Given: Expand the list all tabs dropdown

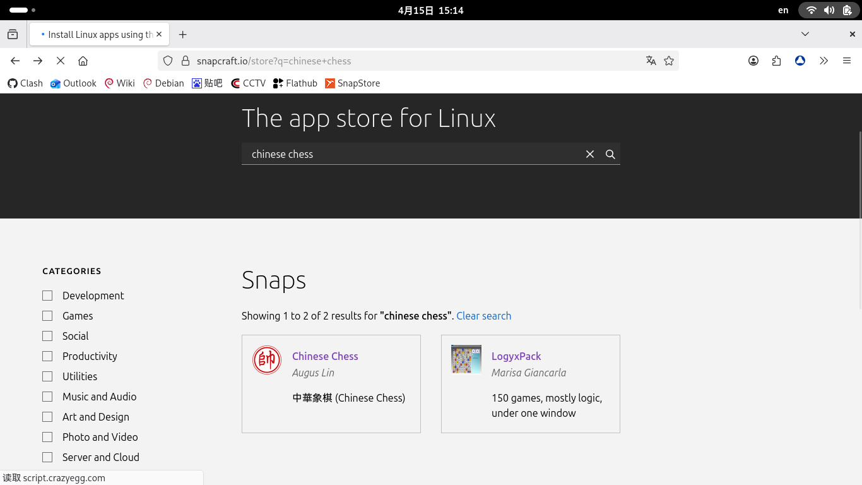Looking at the screenshot, I should [x=805, y=34].
